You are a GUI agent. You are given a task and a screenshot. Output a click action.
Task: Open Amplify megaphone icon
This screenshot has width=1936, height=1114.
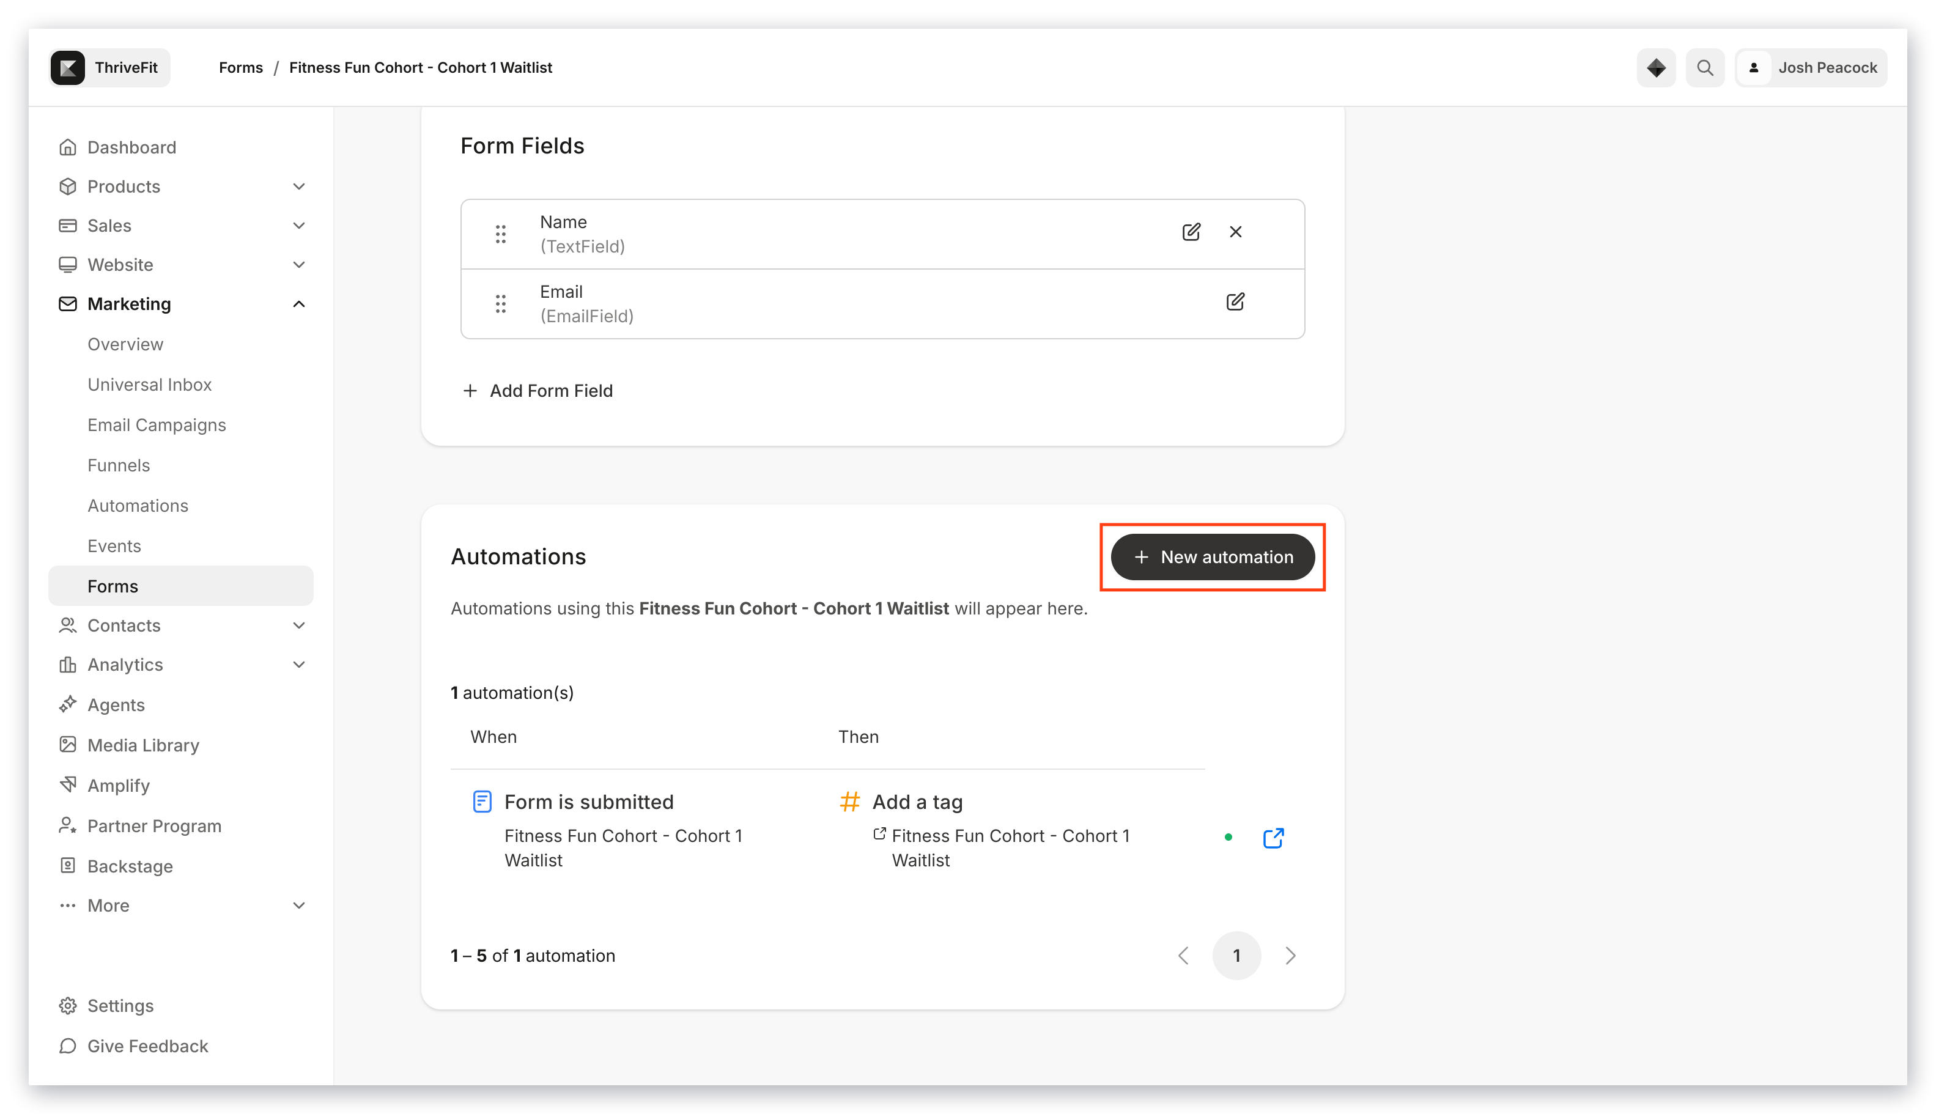[x=67, y=785]
